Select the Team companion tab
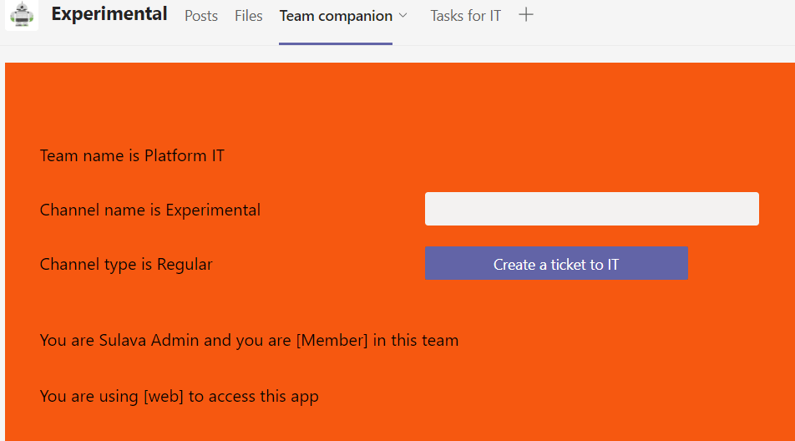Screen dimensions: 795x441 pos(336,16)
